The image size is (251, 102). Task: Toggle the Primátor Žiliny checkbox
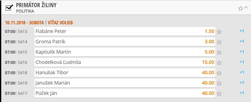click(x=9, y=8)
